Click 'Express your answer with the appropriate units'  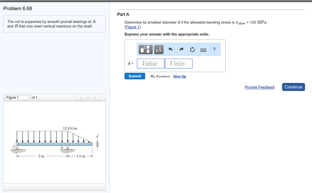coord(167,34)
